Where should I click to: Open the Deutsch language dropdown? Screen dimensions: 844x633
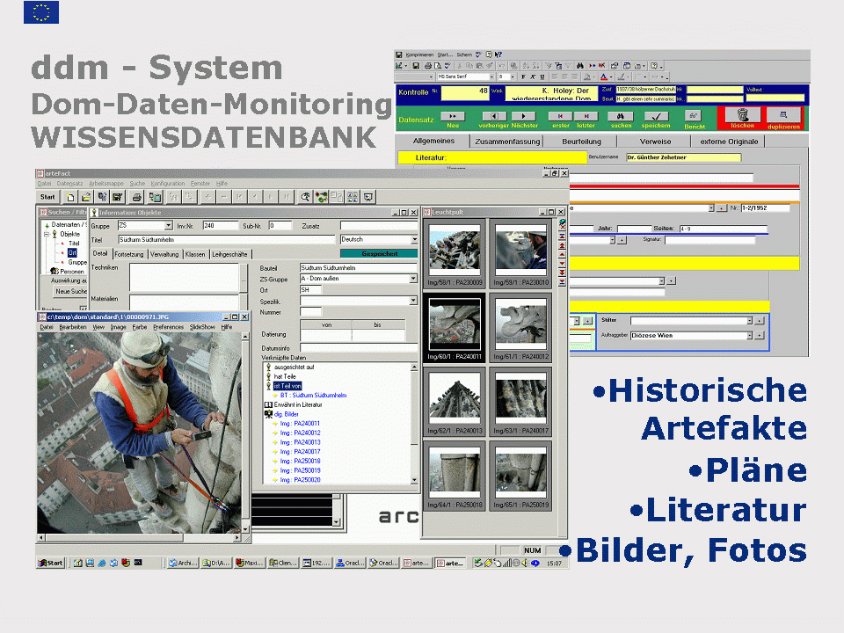click(414, 239)
